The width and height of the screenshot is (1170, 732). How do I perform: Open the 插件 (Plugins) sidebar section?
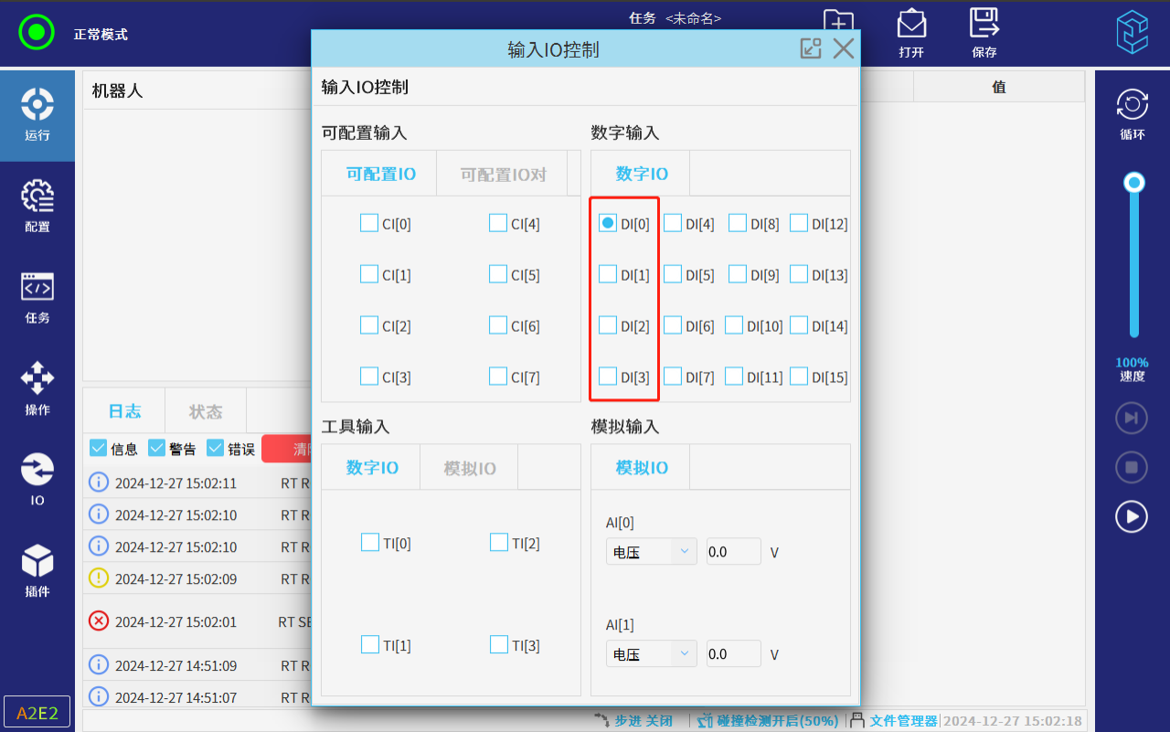[37, 570]
